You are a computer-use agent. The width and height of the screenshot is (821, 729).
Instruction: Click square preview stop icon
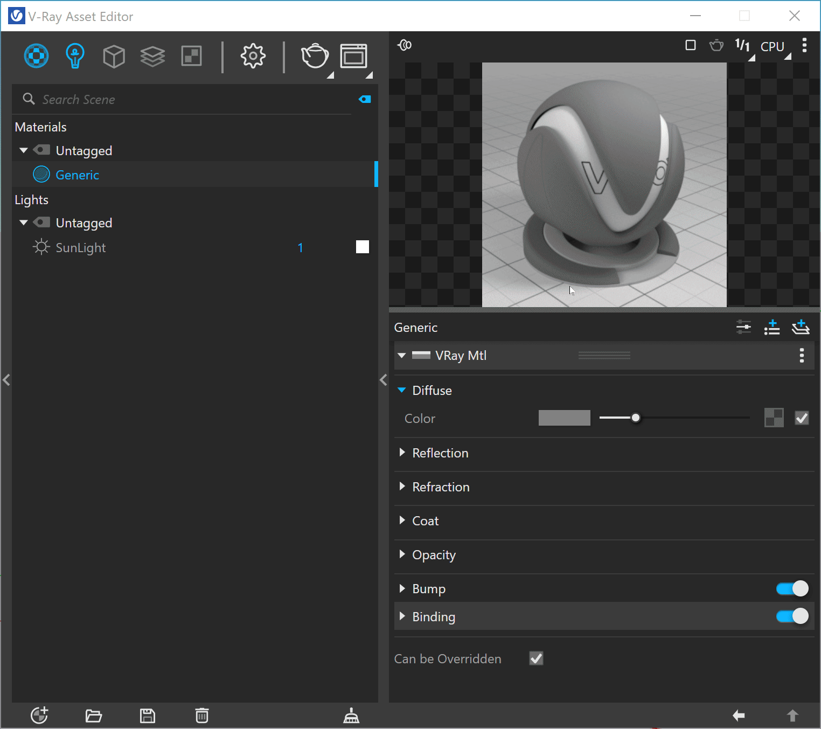691,45
